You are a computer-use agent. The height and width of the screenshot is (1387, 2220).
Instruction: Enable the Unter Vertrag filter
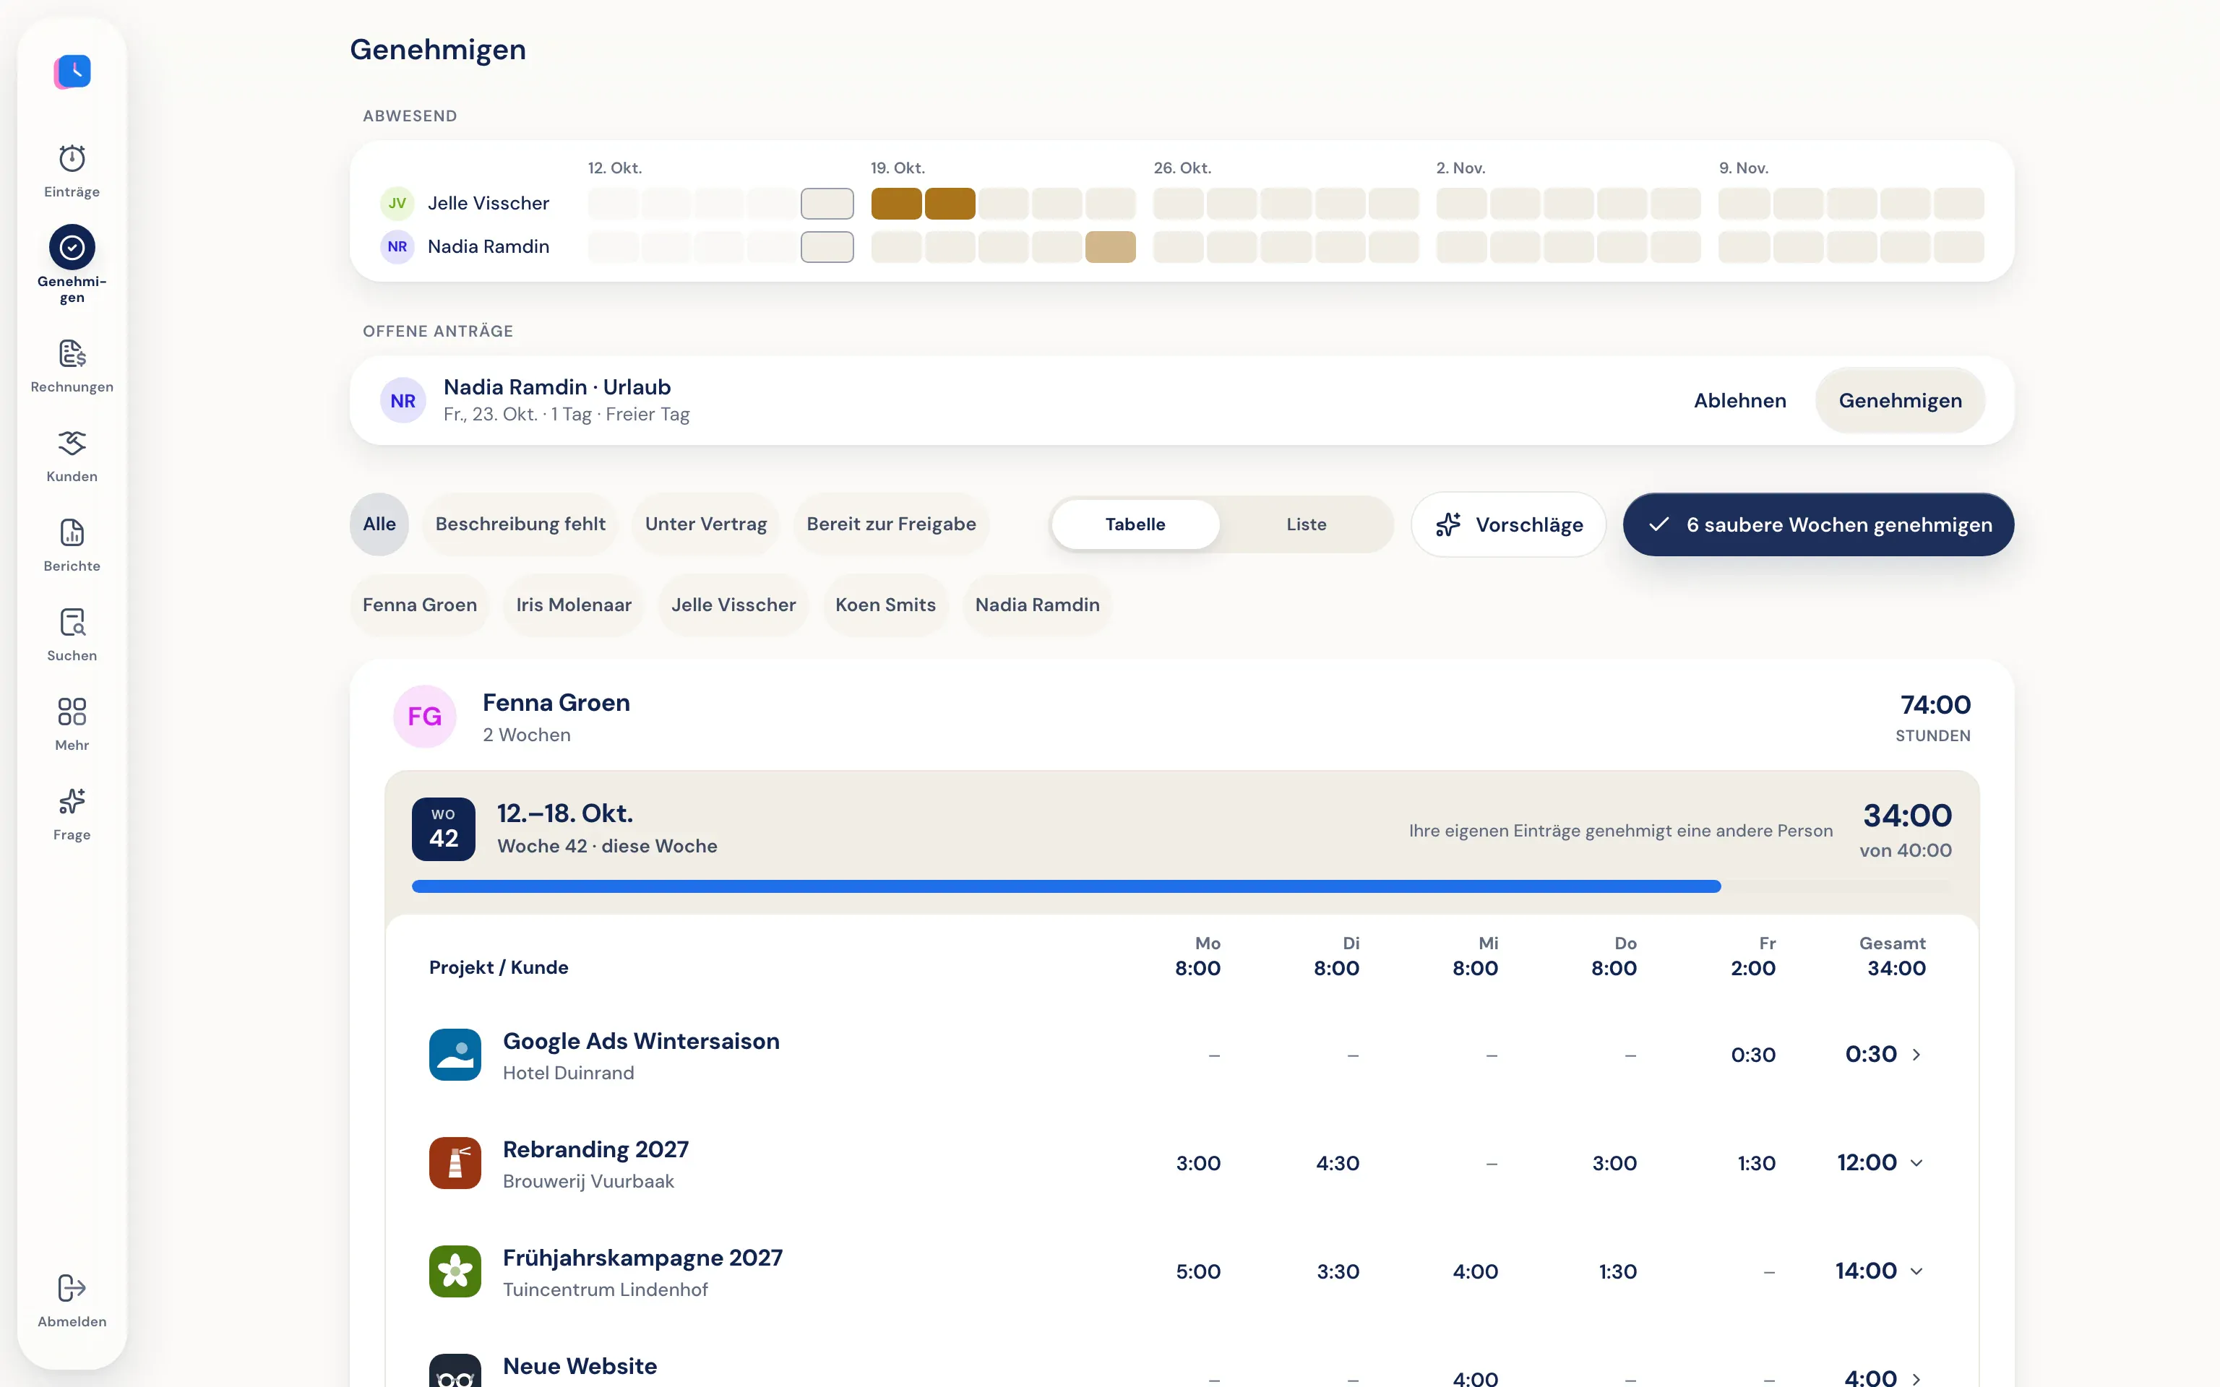(x=705, y=524)
